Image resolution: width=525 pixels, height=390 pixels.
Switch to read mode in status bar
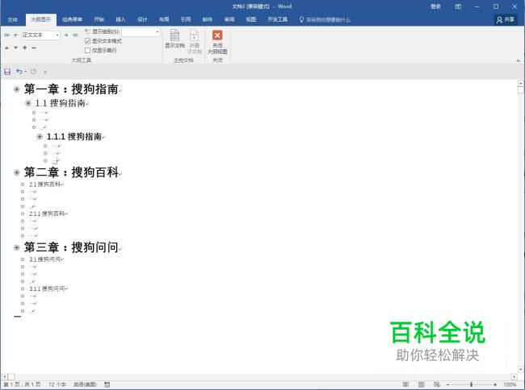(405, 384)
